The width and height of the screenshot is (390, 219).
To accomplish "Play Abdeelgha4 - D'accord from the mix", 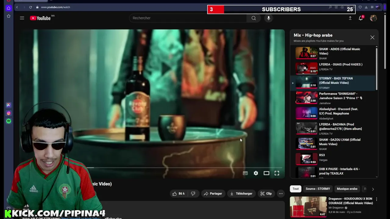I will click(333, 113).
